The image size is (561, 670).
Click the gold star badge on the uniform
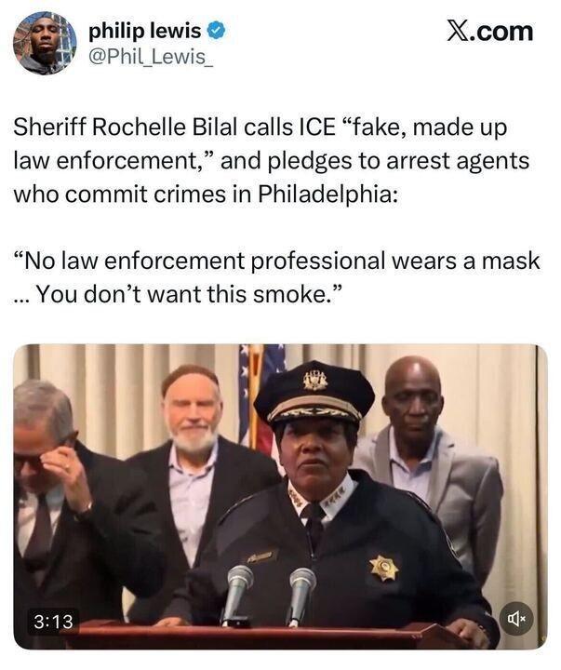384,569
